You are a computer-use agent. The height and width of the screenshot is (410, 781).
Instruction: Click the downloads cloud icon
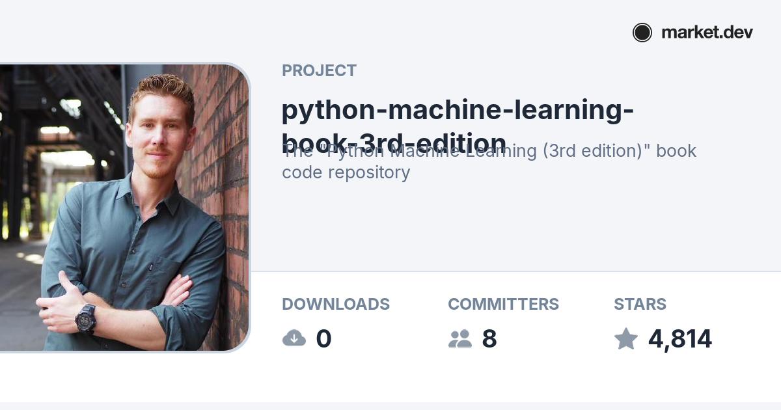pyautogui.click(x=294, y=338)
